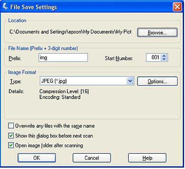Click the JPEG (*.jpg) type combo box
The height and width of the screenshot is (169, 185).
[87, 81]
